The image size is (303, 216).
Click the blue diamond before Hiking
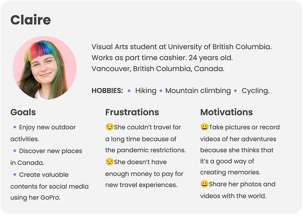point(129,90)
